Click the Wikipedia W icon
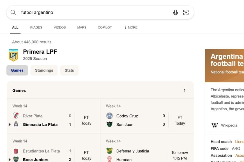The width and height of the screenshot is (244, 162). point(215,125)
